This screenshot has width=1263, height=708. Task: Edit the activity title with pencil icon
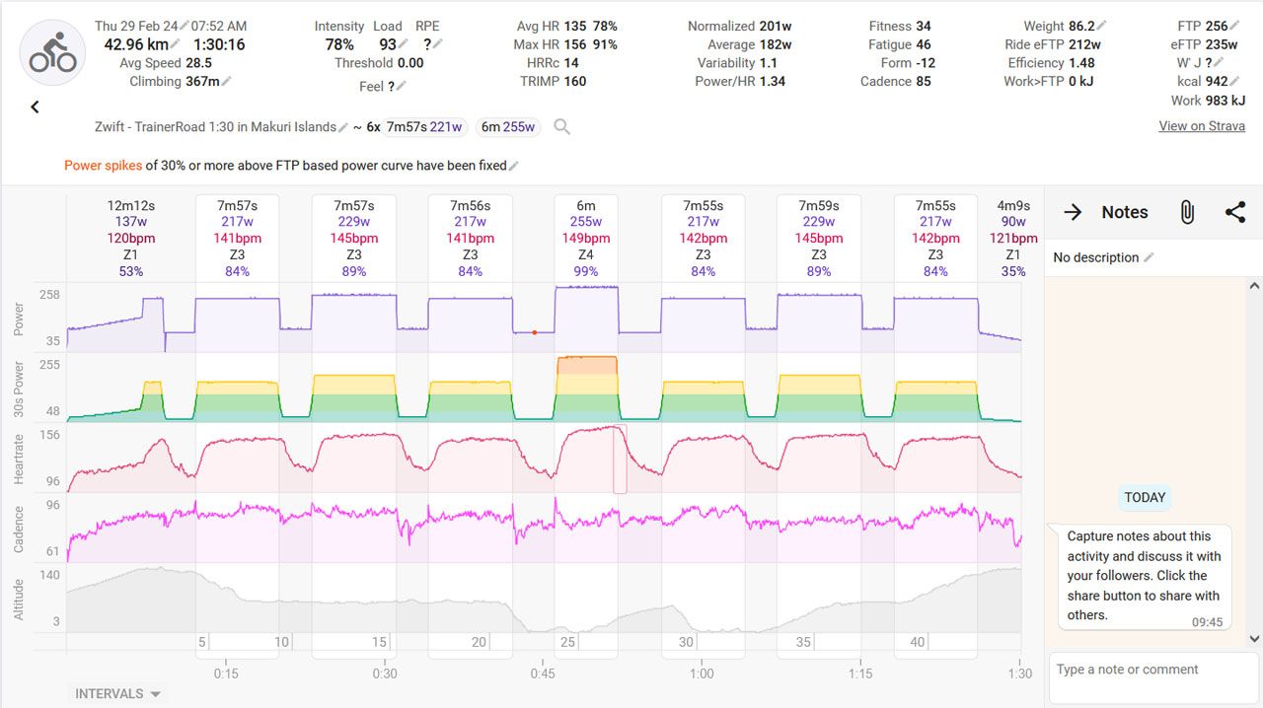tap(342, 126)
